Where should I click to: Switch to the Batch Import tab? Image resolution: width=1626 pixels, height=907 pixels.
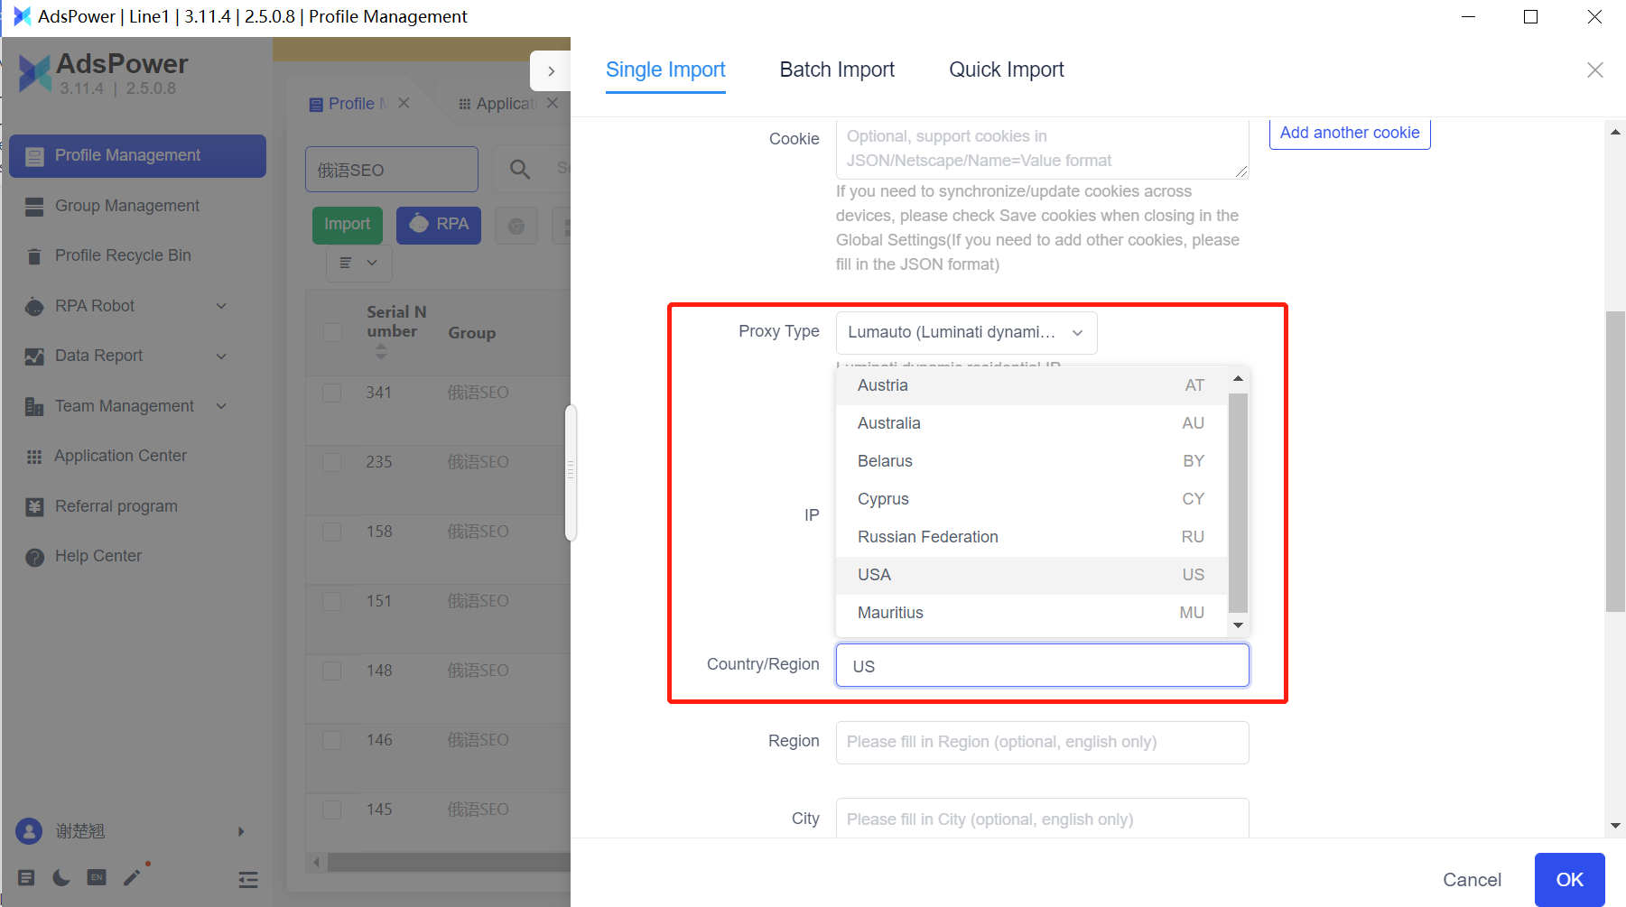[x=837, y=69]
